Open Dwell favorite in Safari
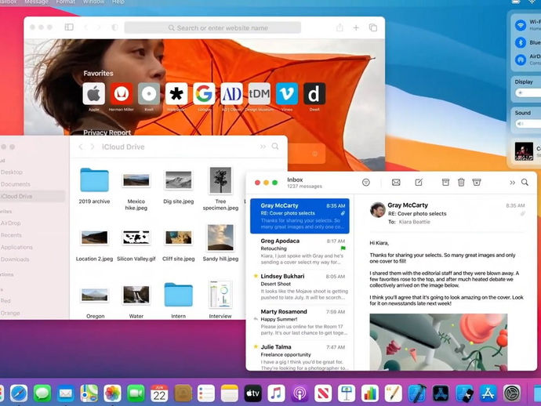 [314, 93]
